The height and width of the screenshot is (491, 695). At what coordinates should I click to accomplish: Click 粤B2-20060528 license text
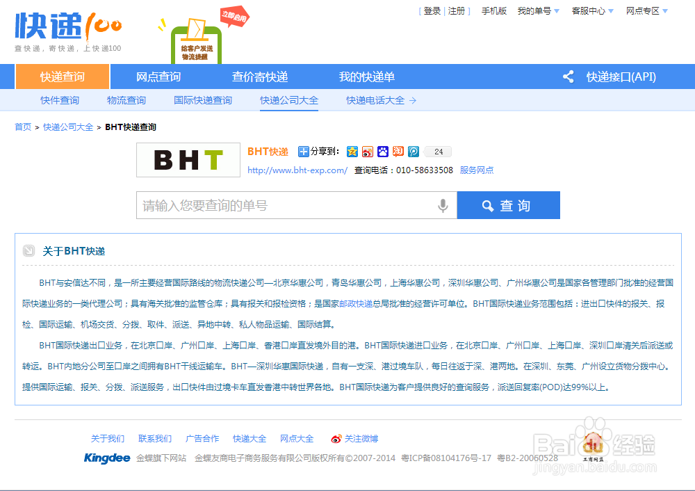point(528,458)
